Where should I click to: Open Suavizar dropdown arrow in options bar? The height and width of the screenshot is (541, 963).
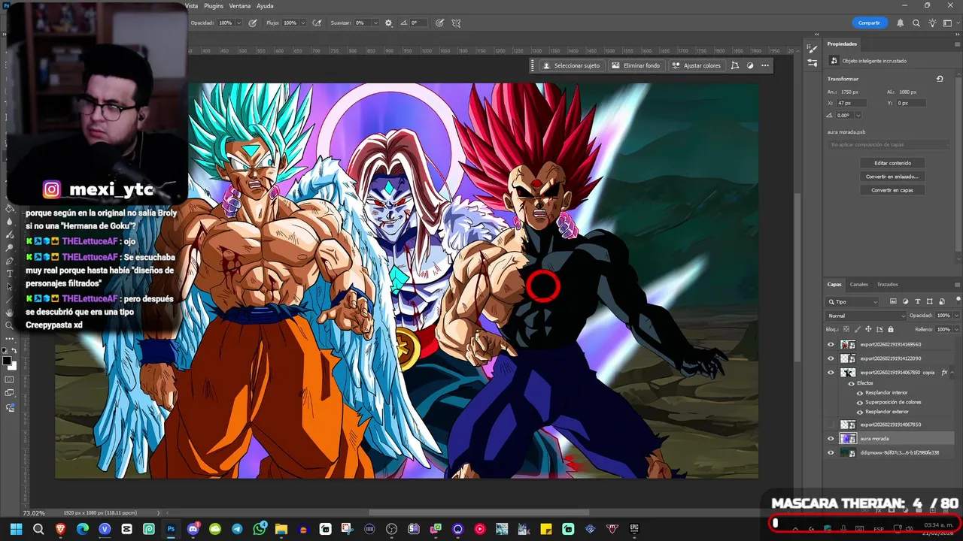(377, 23)
